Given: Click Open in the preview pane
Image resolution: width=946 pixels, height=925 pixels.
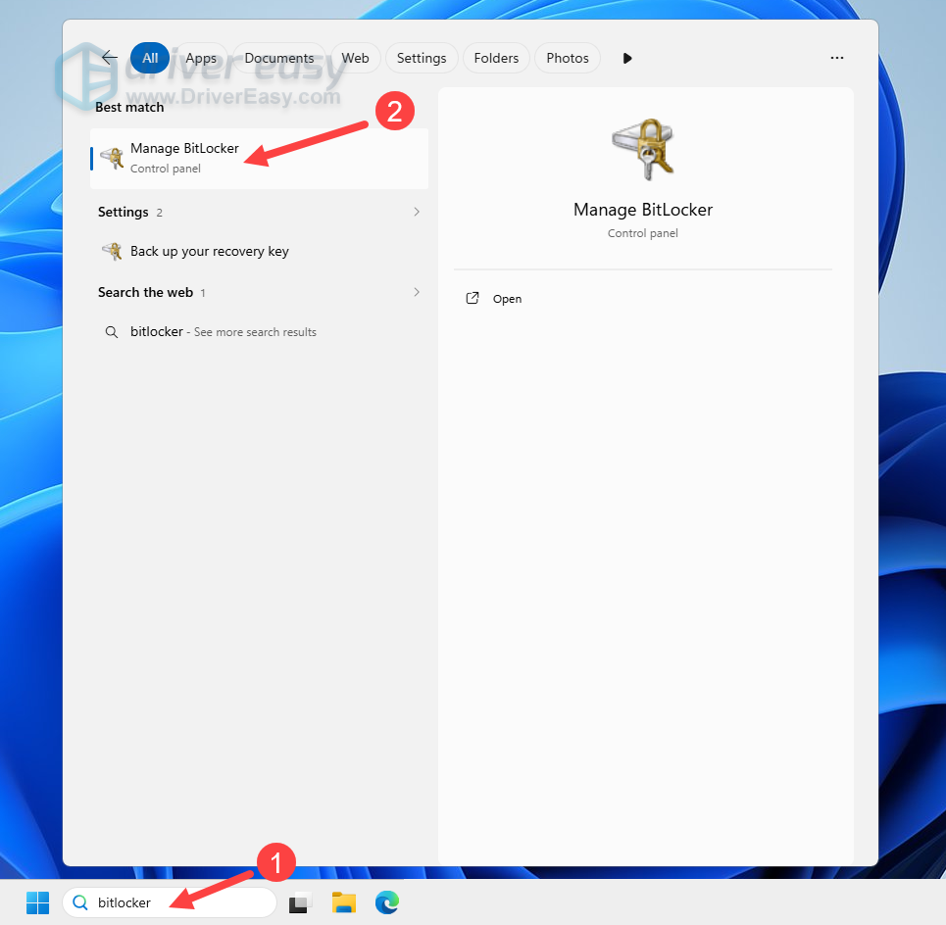Looking at the screenshot, I should (508, 299).
